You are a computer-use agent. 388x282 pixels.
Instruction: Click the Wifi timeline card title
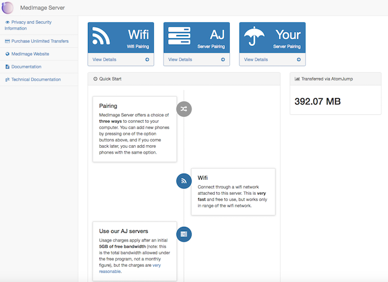pyautogui.click(x=202, y=178)
